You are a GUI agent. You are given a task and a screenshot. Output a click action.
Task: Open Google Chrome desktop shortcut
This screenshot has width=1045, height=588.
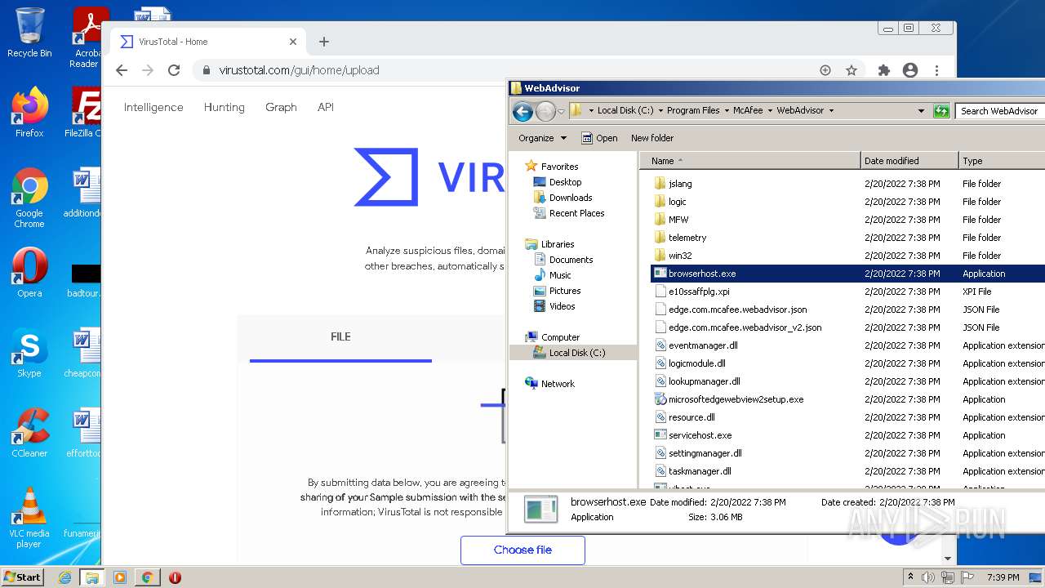click(x=29, y=198)
